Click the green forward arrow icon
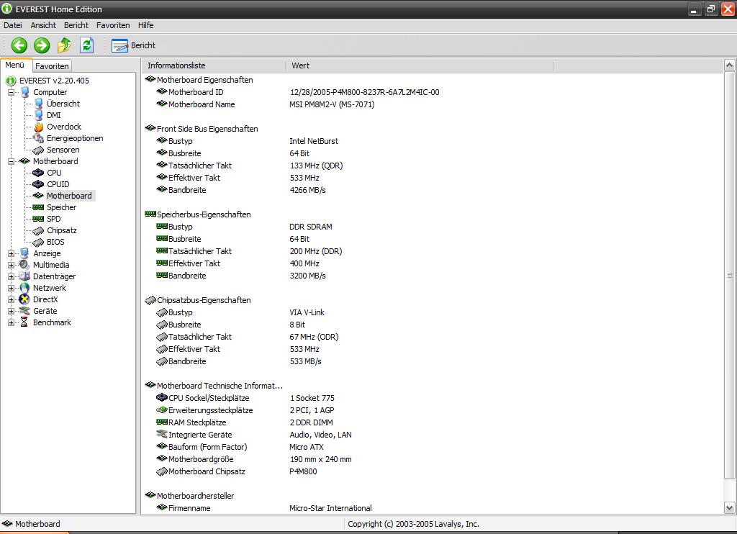The height and width of the screenshot is (534, 737). (42, 45)
